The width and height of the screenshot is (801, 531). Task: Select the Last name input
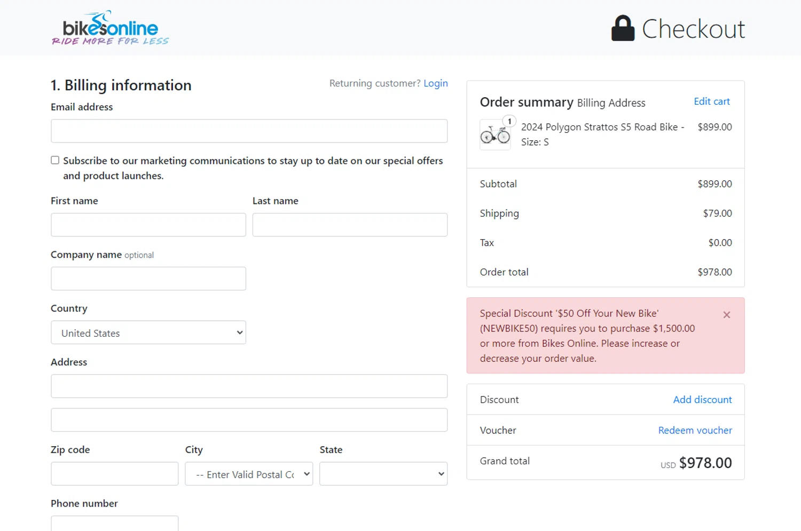tap(350, 225)
